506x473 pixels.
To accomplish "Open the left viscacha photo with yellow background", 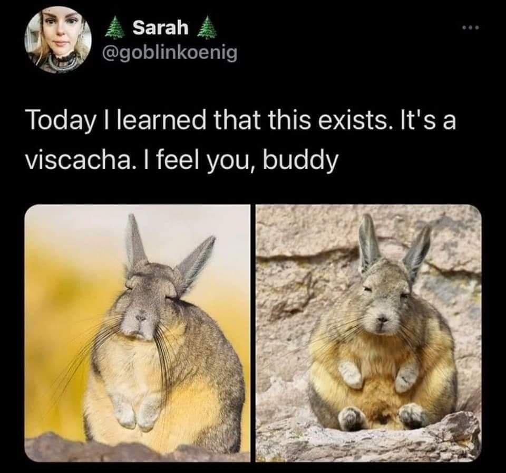I will (137, 333).
